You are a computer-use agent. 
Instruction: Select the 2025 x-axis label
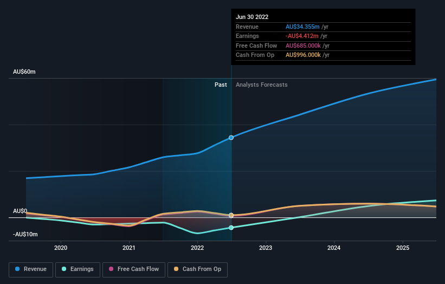pos(403,248)
